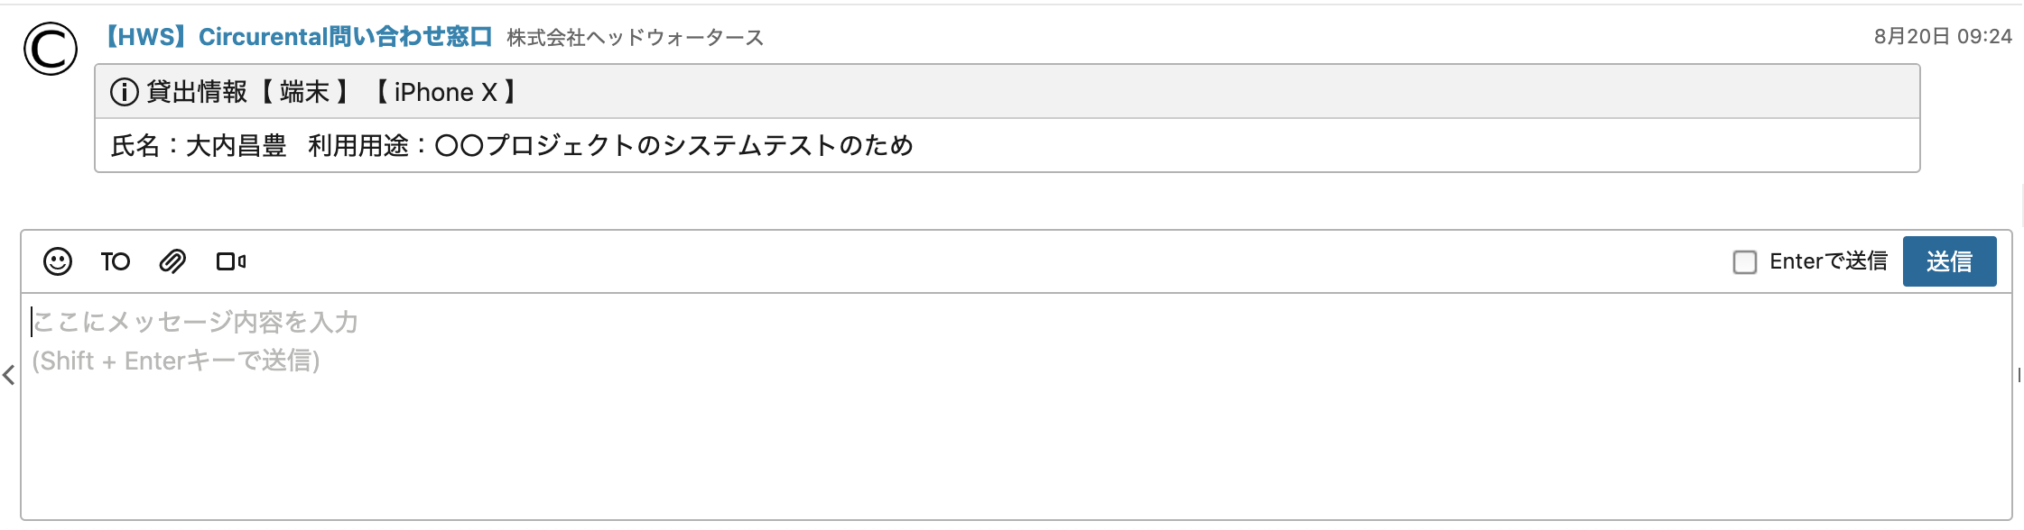2024x530 pixels.
Task: Select the TO mention button
Action: (116, 261)
